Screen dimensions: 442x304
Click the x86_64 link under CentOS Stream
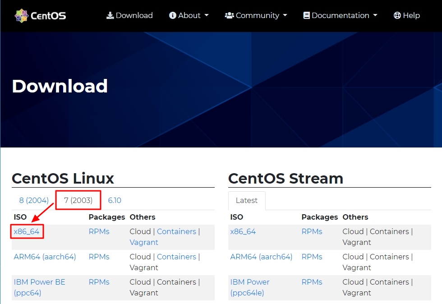tap(243, 231)
